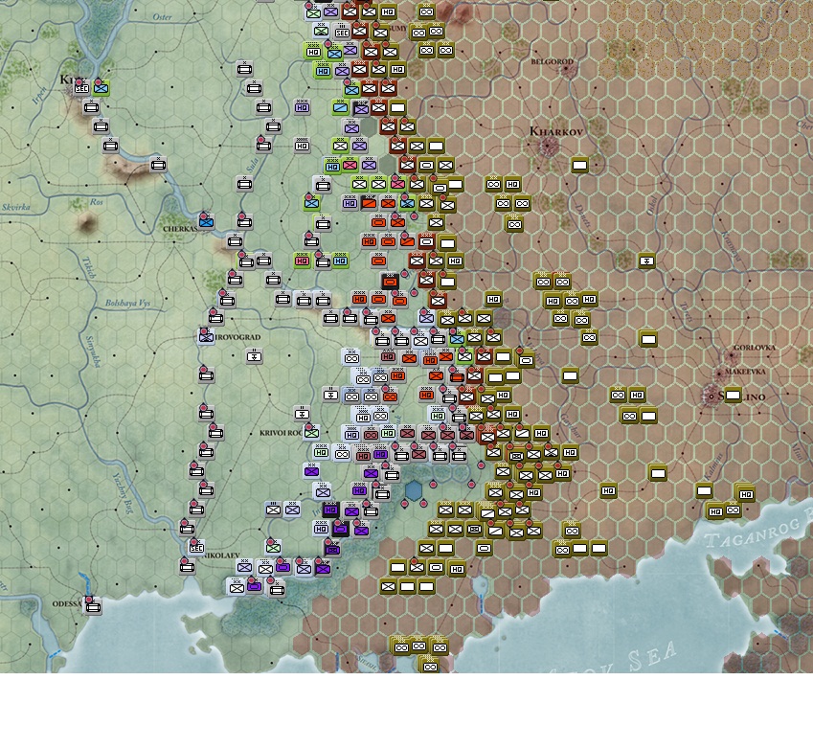Select the SEC security unit near Sumy
The image size is (813, 748).
coord(342,33)
